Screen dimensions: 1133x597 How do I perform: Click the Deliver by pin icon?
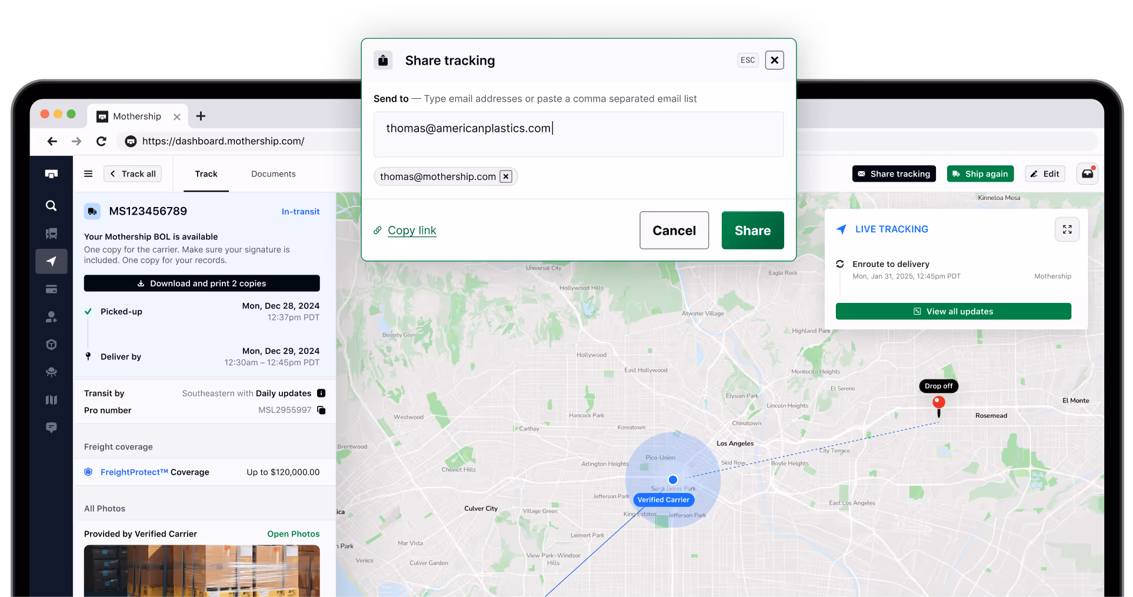[x=88, y=356]
